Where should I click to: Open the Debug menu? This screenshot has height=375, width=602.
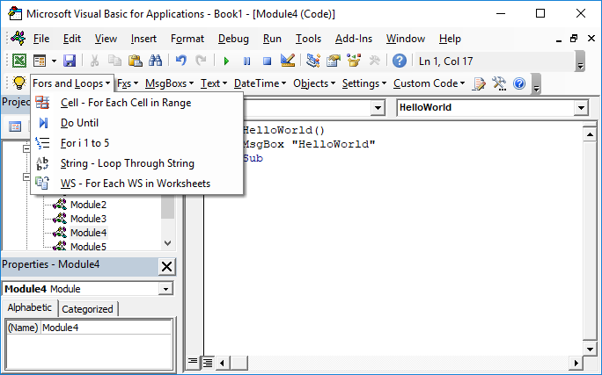click(233, 39)
